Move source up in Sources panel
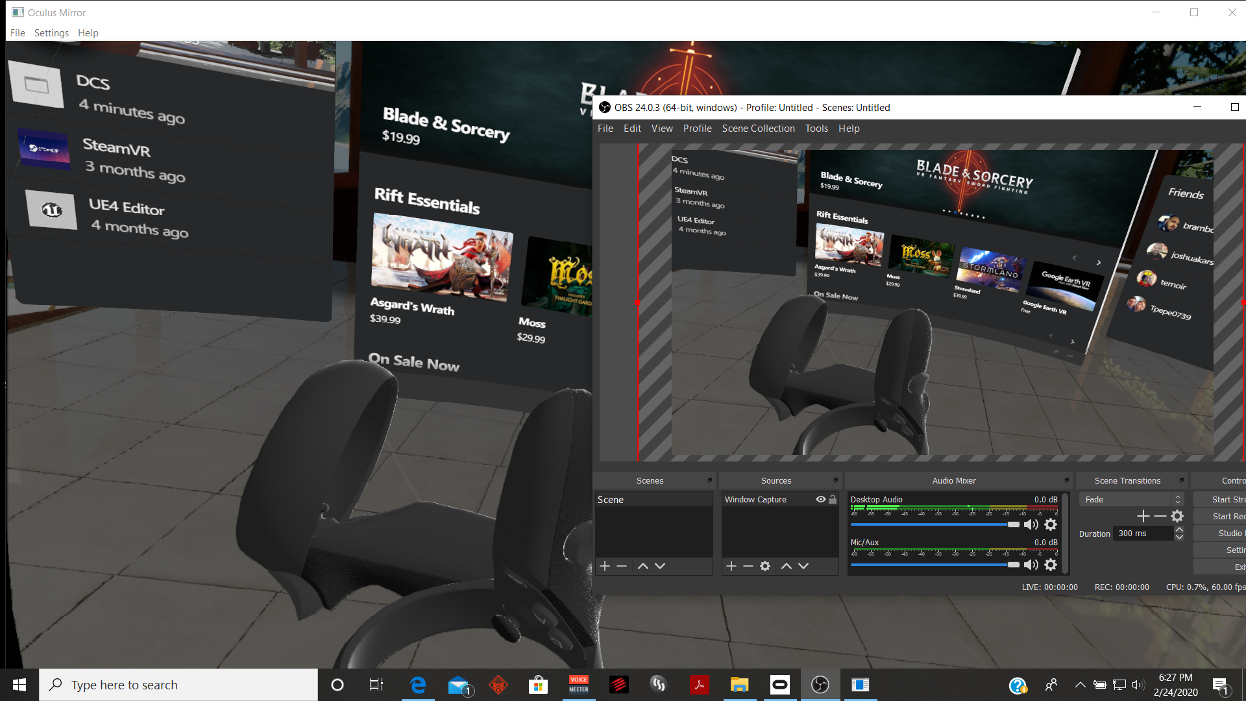The image size is (1246, 701). [x=787, y=566]
